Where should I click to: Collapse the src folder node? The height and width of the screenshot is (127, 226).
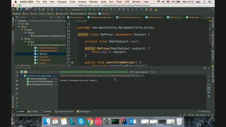tap(19, 27)
